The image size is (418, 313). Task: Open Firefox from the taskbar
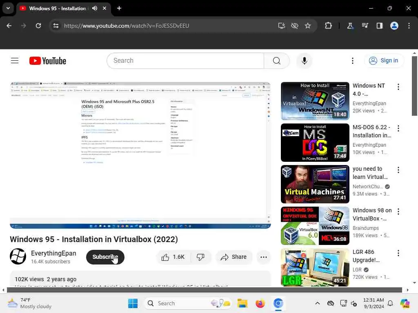[260, 303]
